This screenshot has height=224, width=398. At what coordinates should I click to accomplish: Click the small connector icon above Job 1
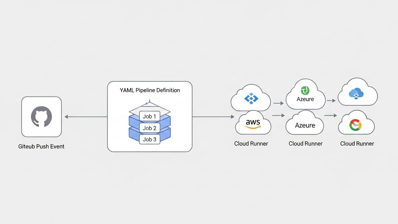(149, 102)
